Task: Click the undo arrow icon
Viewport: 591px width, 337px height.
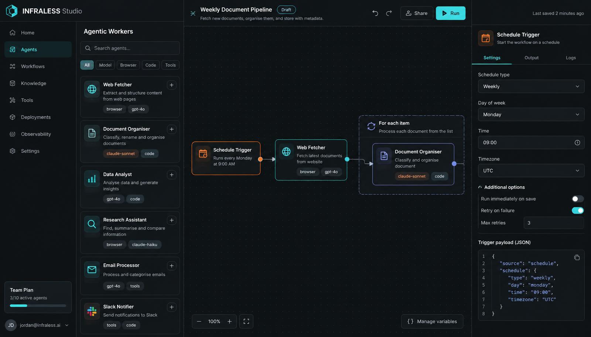Action: [x=375, y=13]
